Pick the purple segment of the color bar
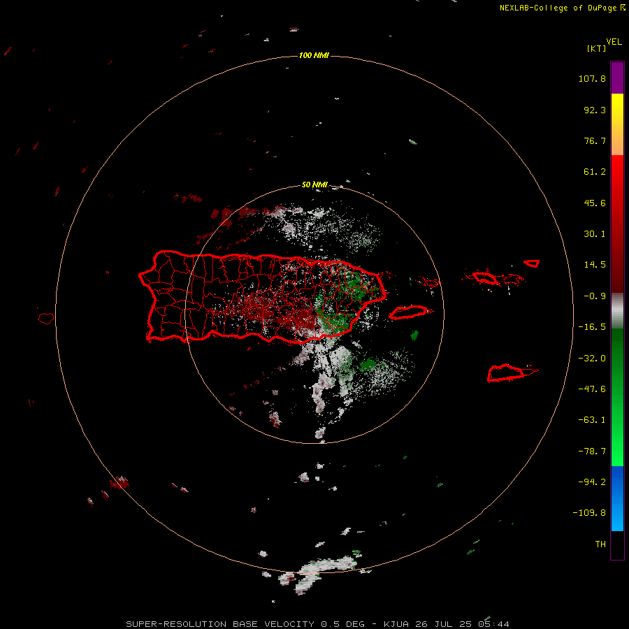 tap(617, 78)
